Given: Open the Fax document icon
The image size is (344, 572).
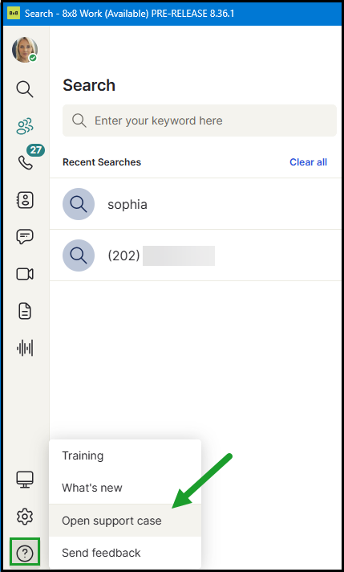Looking at the screenshot, I should [25, 311].
